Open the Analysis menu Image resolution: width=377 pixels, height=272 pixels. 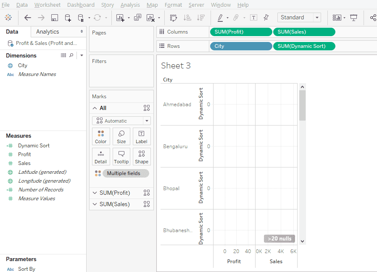click(130, 5)
